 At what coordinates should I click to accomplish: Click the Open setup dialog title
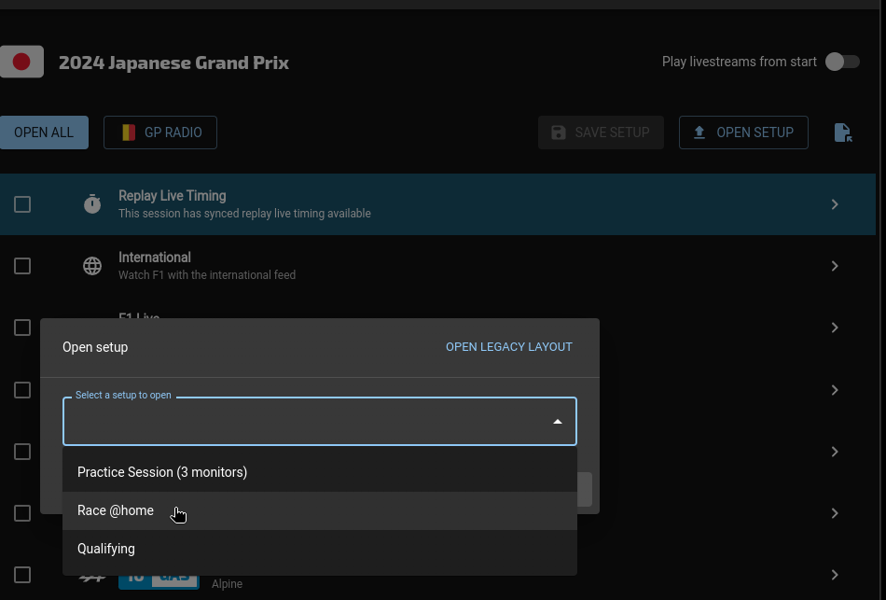[95, 347]
